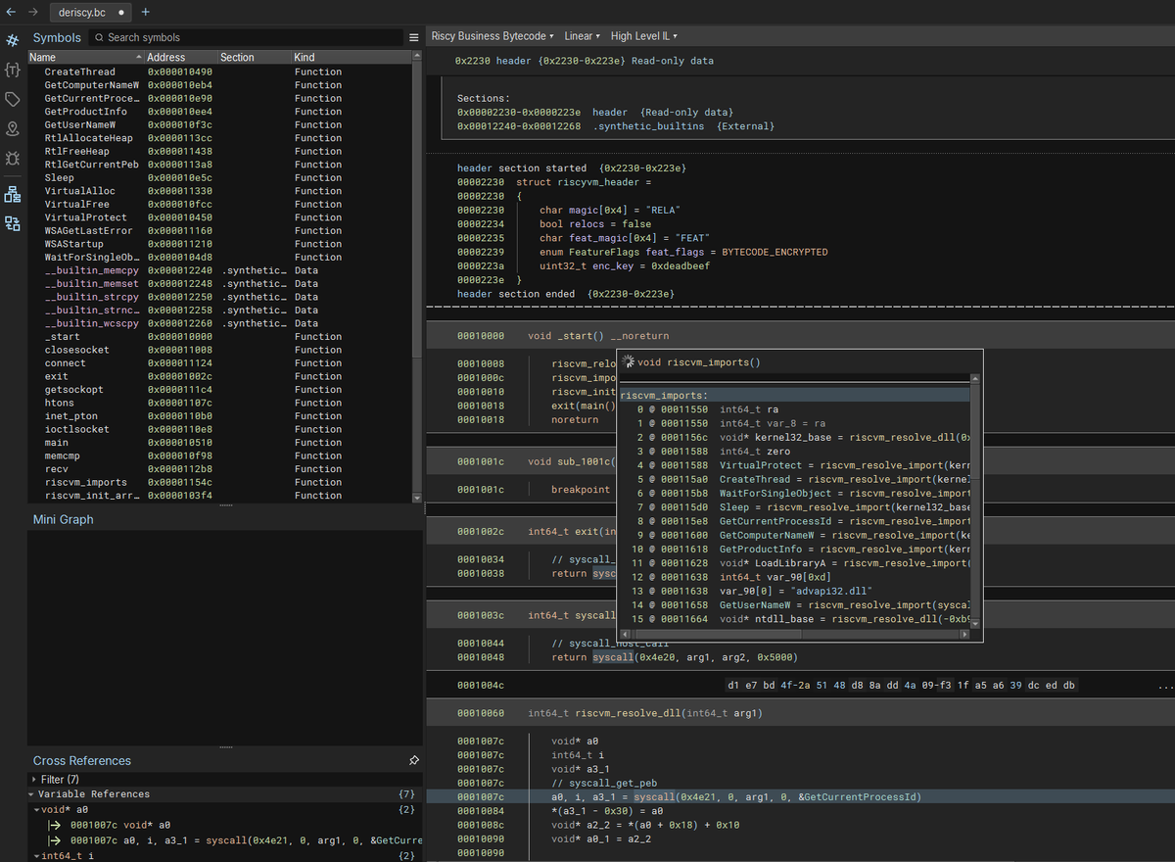Viewport: 1175px width, 862px height.
Task: Click the tooltip vertical scrollbar up arrow
Action: point(975,378)
